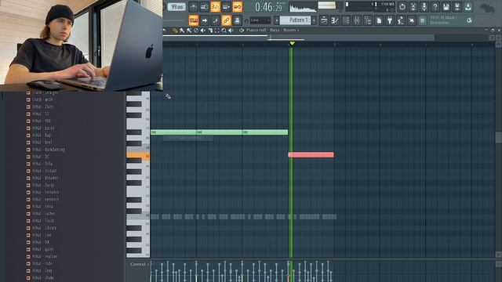502x282 pixels.
Task: Click the online content download icon
Action: pos(468,7)
